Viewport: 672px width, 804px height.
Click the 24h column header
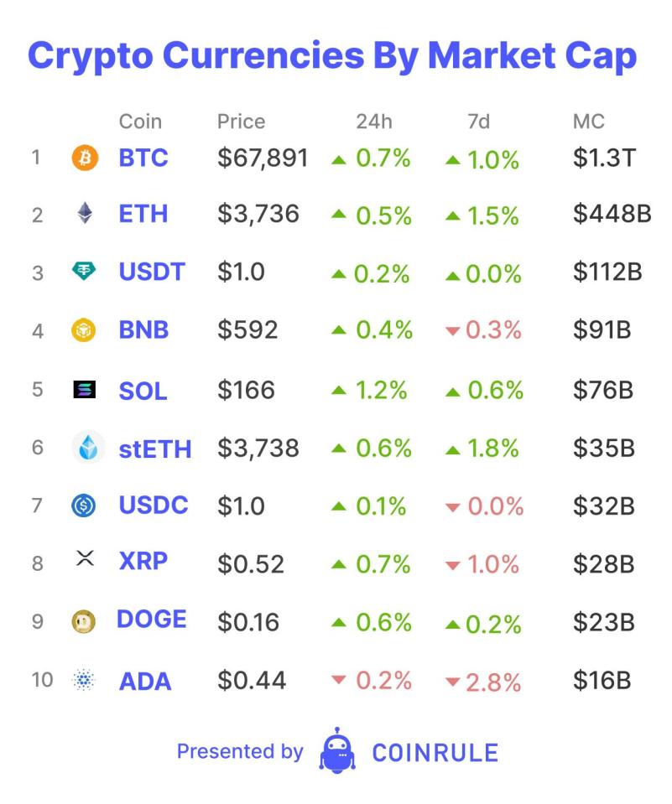point(373,122)
